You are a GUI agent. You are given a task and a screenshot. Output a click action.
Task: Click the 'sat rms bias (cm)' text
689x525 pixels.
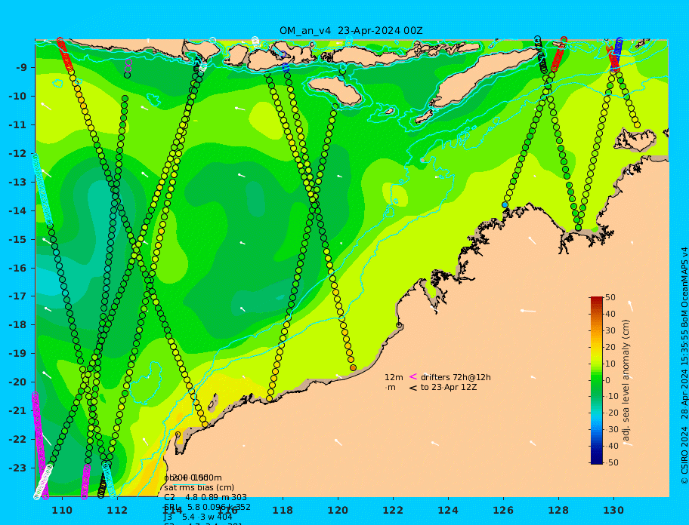(199, 487)
